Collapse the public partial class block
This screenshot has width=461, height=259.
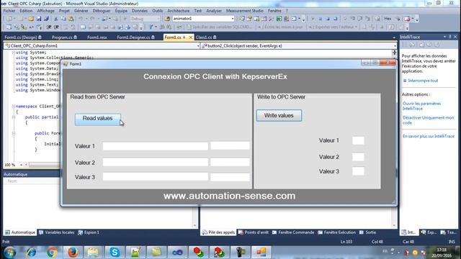[x=13, y=117]
